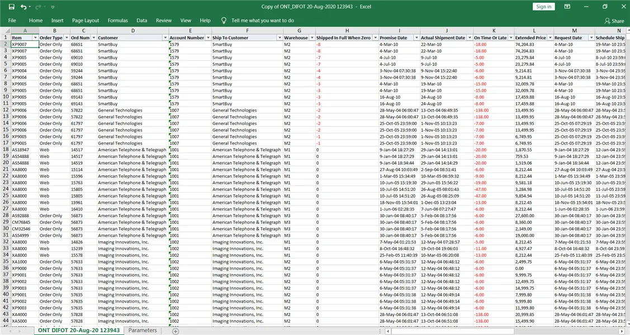
Task: Open the Promise Date filter dropdown
Action: pyautogui.click(x=416, y=38)
